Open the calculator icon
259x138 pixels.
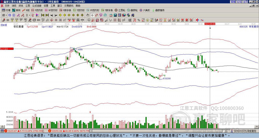pyautogui.click(x=115, y=15)
